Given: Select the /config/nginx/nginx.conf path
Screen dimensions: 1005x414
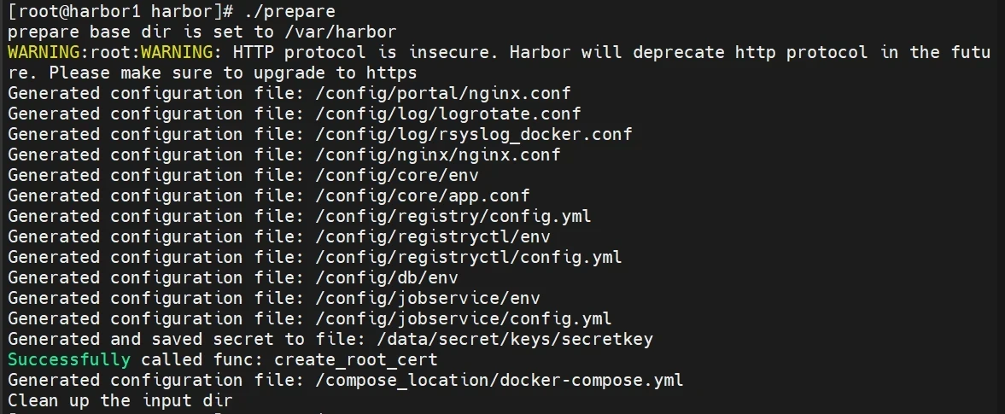Looking at the screenshot, I should click(x=428, y=155).
